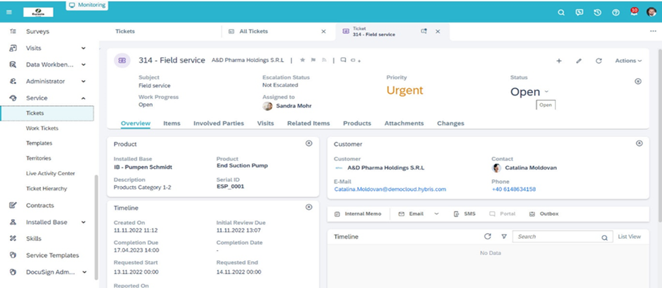Collapse the Service sidebar section
662x288 pixels.
pyautogui.click(x=83, y=99)
